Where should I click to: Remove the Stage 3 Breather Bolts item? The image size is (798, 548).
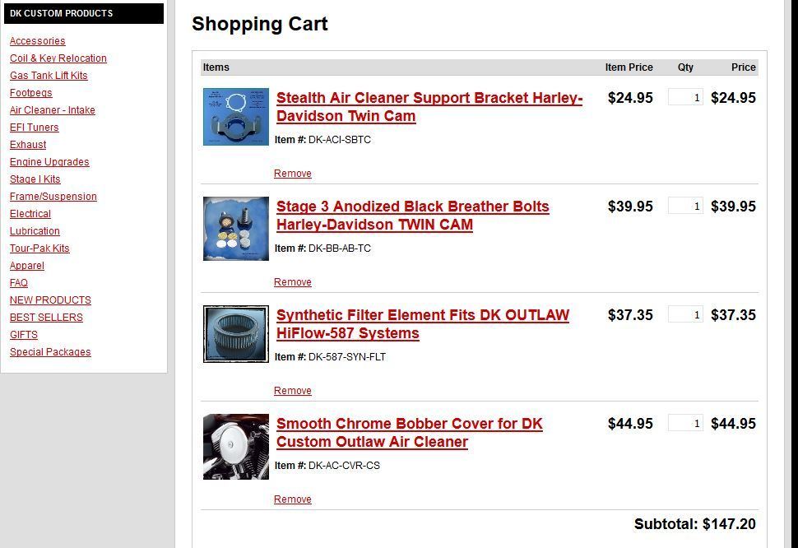293,282
